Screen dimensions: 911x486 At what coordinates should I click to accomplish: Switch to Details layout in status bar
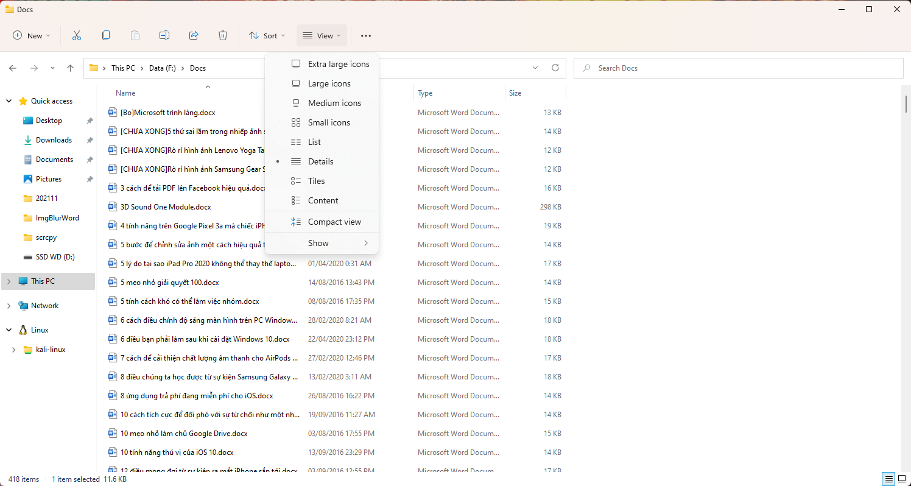(x=888, y=479)
